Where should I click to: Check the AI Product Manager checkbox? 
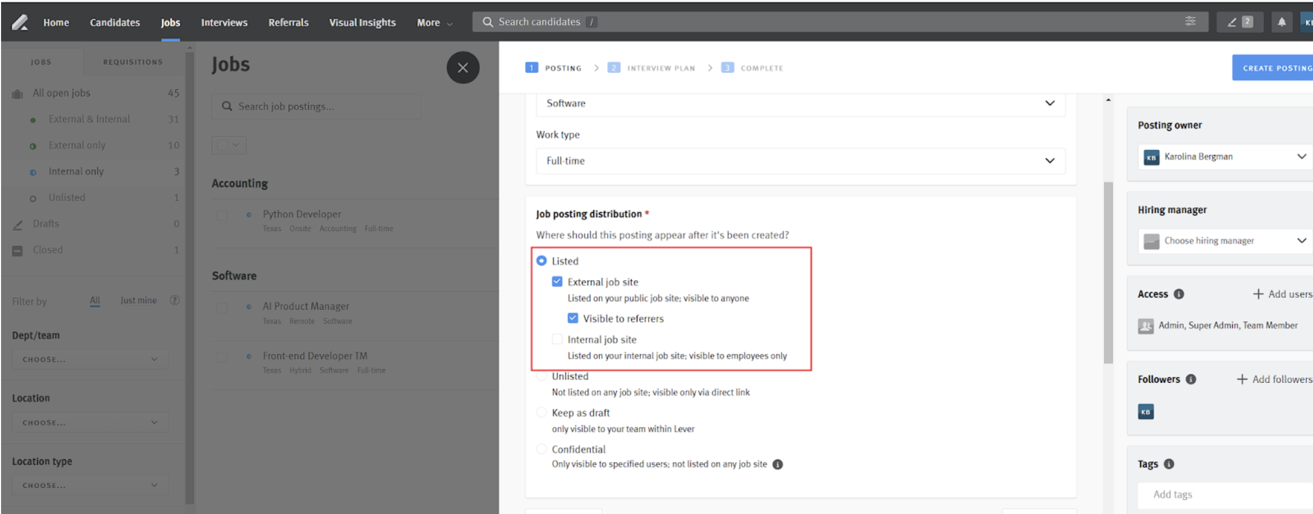click(222, 308)
